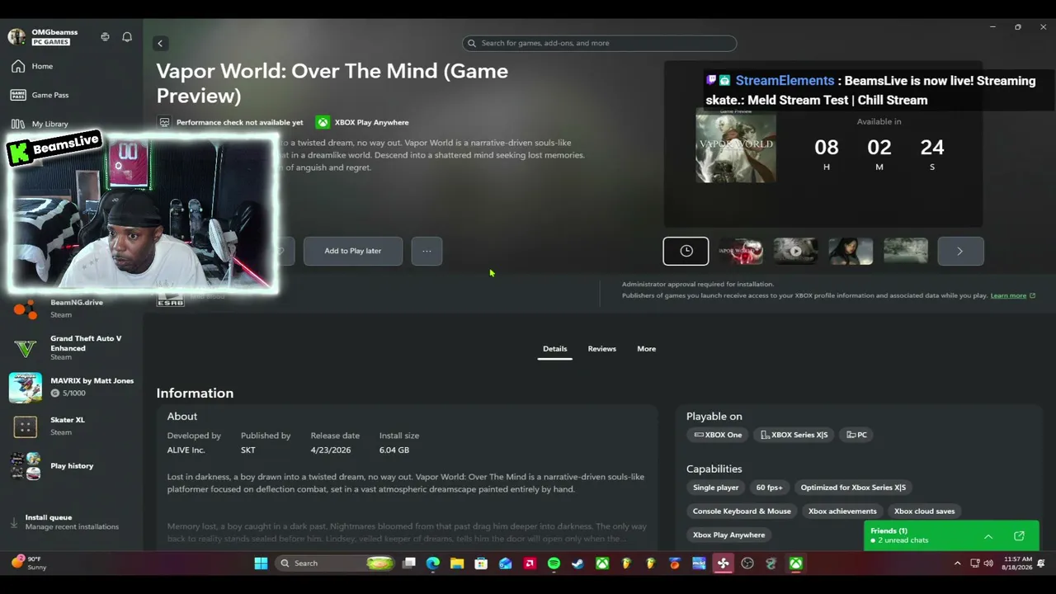Click the Xbox Play Anywhere capability tag
The width and height of the screenshot is (1056, 594).
pyautogui.click(x=728, y=535)
